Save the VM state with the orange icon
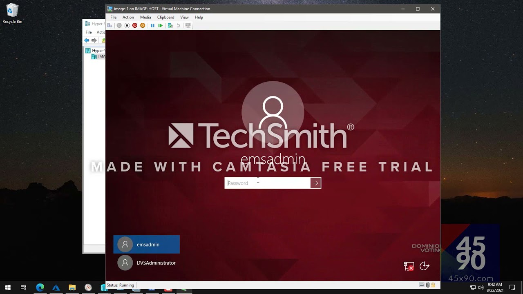The height and width of the screenshot is (294, 523). [143, 25]
